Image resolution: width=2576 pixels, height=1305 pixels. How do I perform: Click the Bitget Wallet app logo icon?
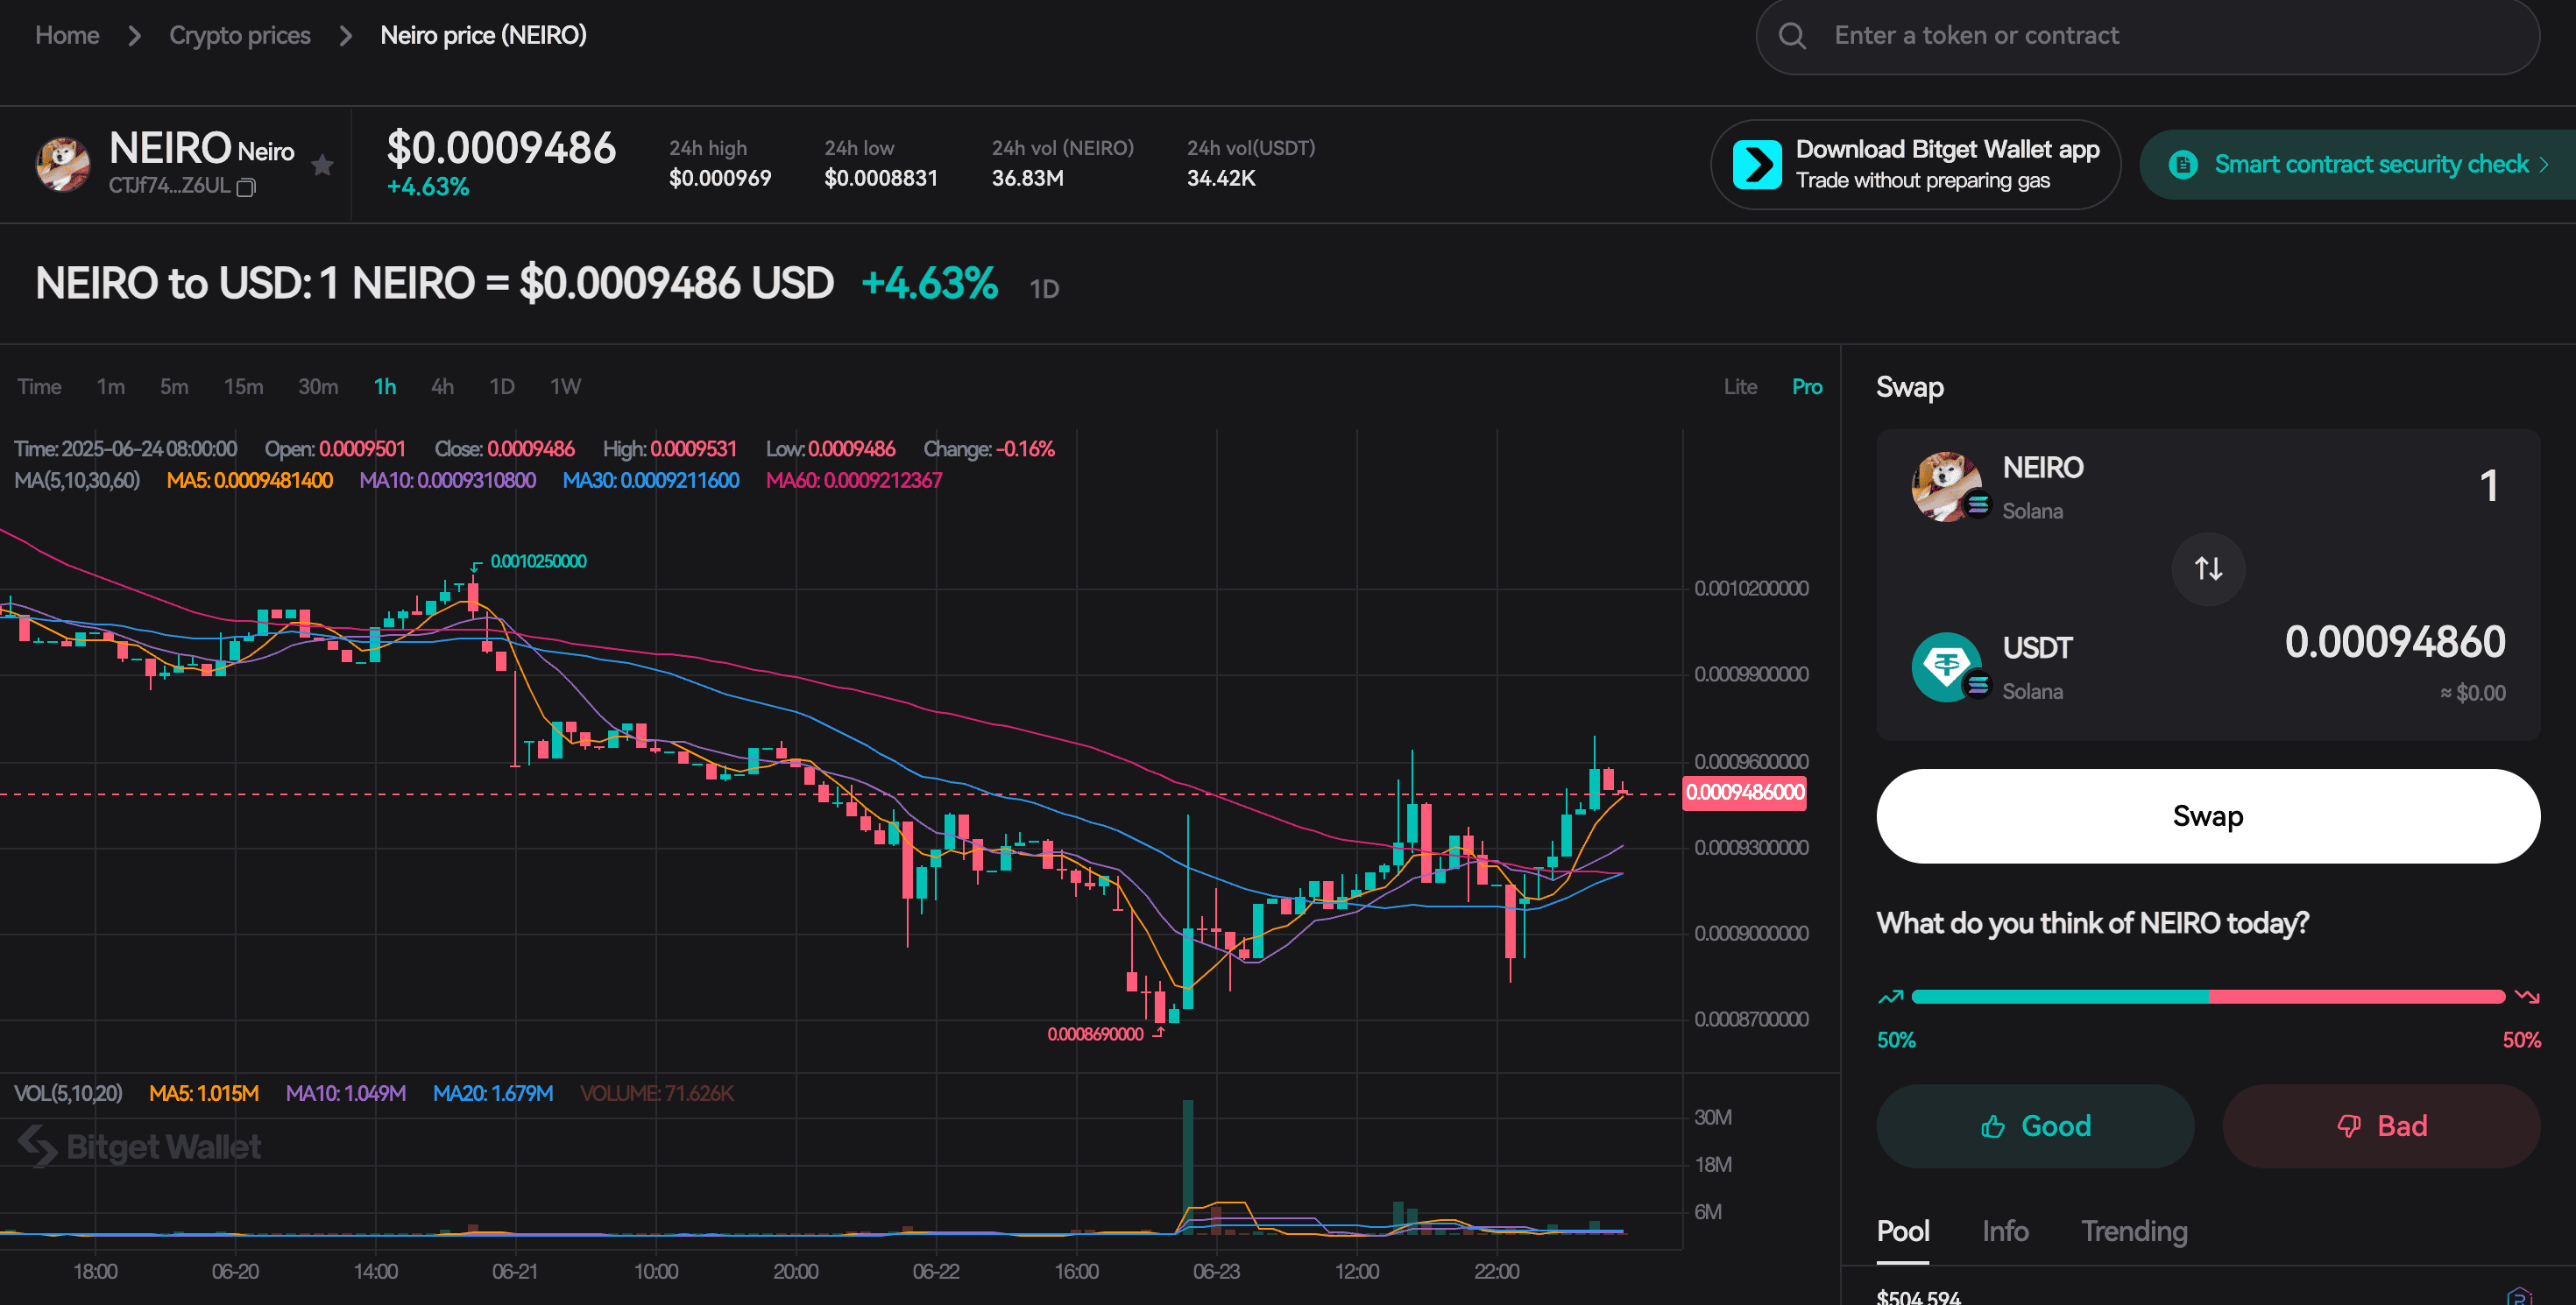coord(1757,165)
